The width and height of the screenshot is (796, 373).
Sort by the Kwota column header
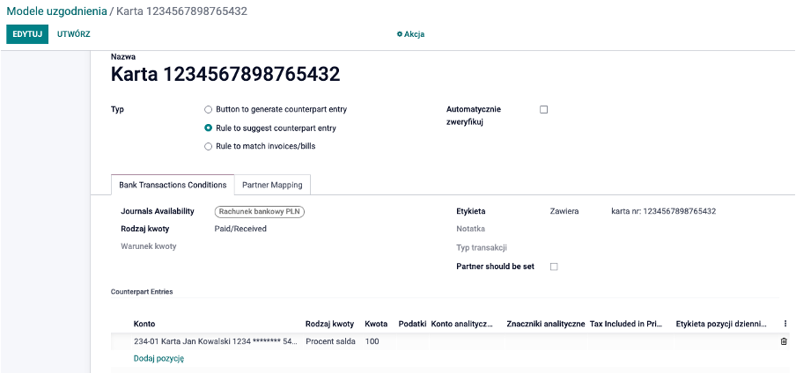coord(376,324)
